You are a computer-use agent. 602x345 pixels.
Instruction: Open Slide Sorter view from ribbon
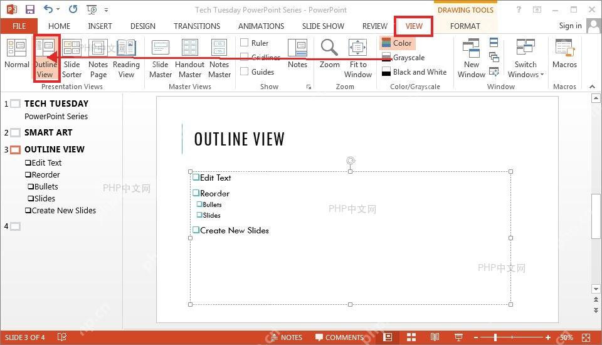[71, 58]
